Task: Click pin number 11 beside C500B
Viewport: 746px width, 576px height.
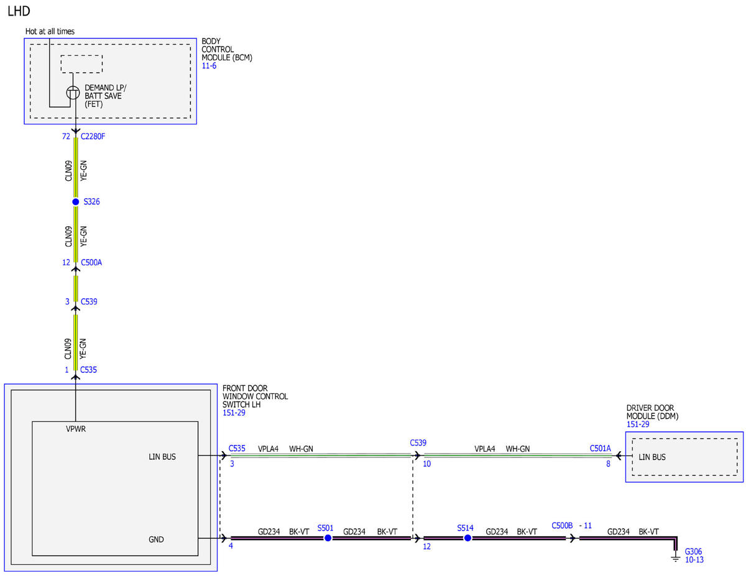Action: click(x=587, y=525)
